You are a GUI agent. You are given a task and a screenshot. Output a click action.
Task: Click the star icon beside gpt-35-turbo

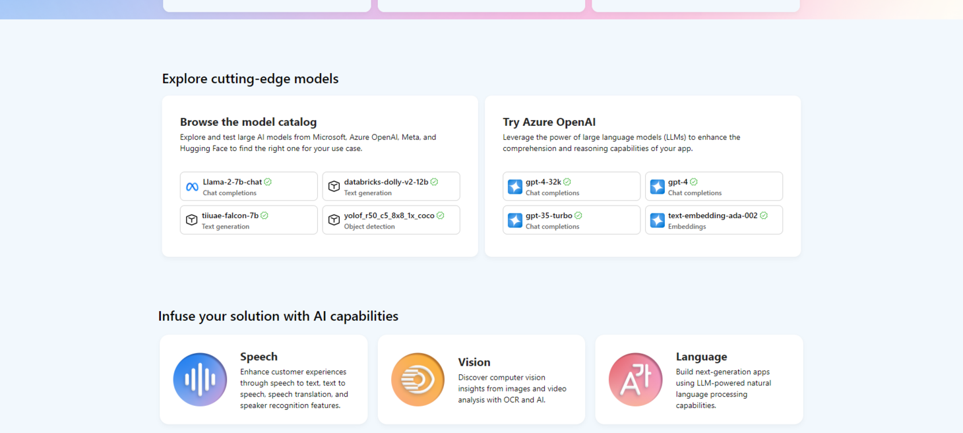[514, 219]
